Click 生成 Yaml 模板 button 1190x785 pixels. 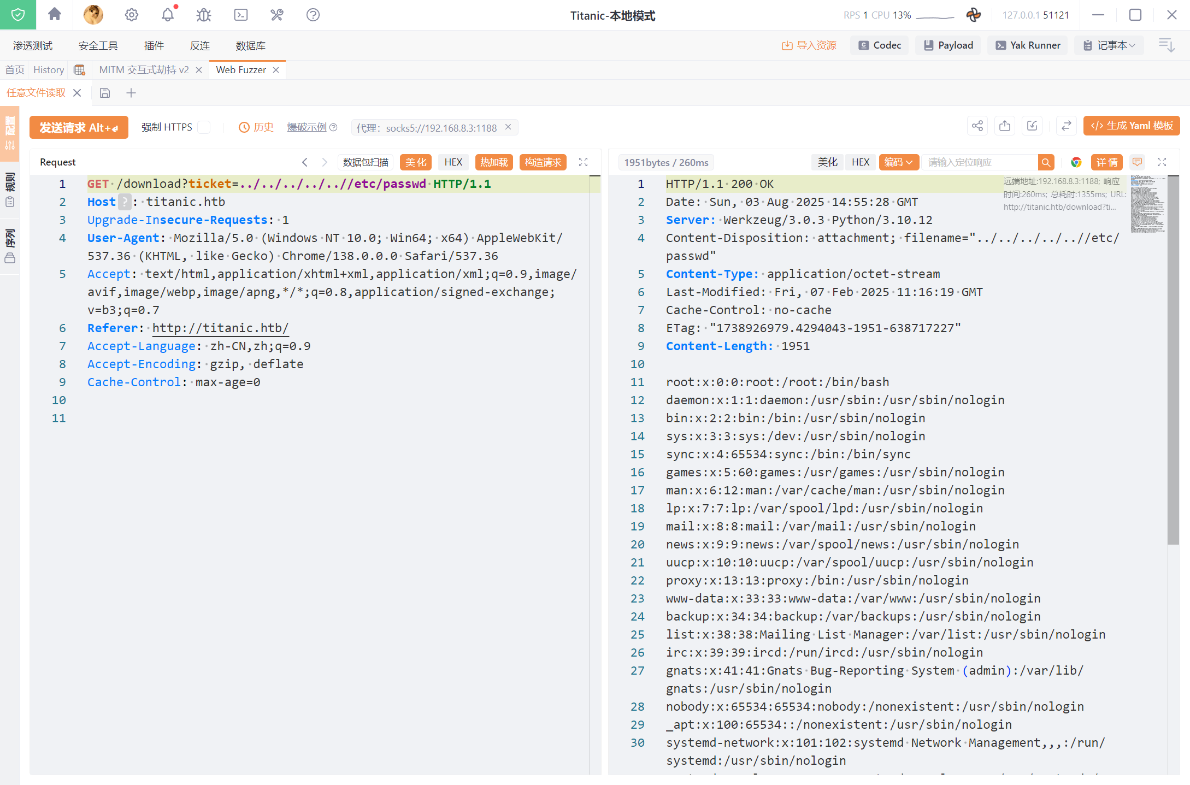point(1132,126)
